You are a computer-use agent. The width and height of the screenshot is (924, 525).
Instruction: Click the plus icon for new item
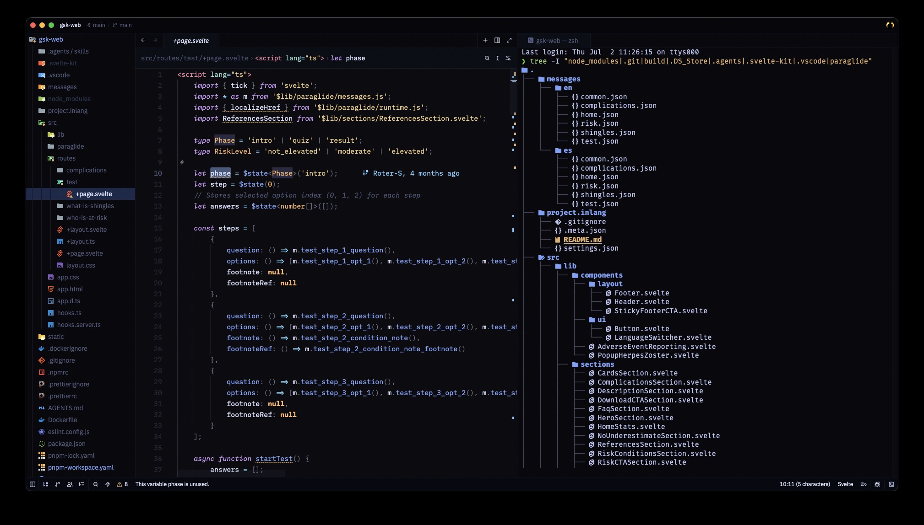[x=485, y=40]
